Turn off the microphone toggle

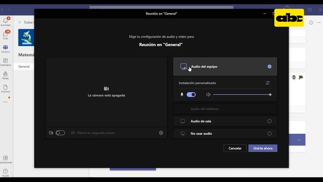point(191,95)
